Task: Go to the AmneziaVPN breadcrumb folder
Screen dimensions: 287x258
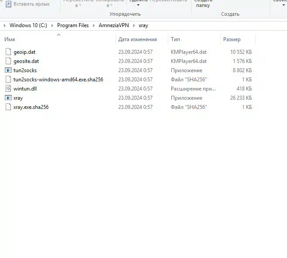Action: (114, 25)
